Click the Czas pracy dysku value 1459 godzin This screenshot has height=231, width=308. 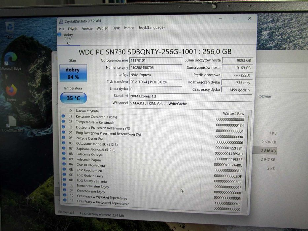click(x=236, y=90)
